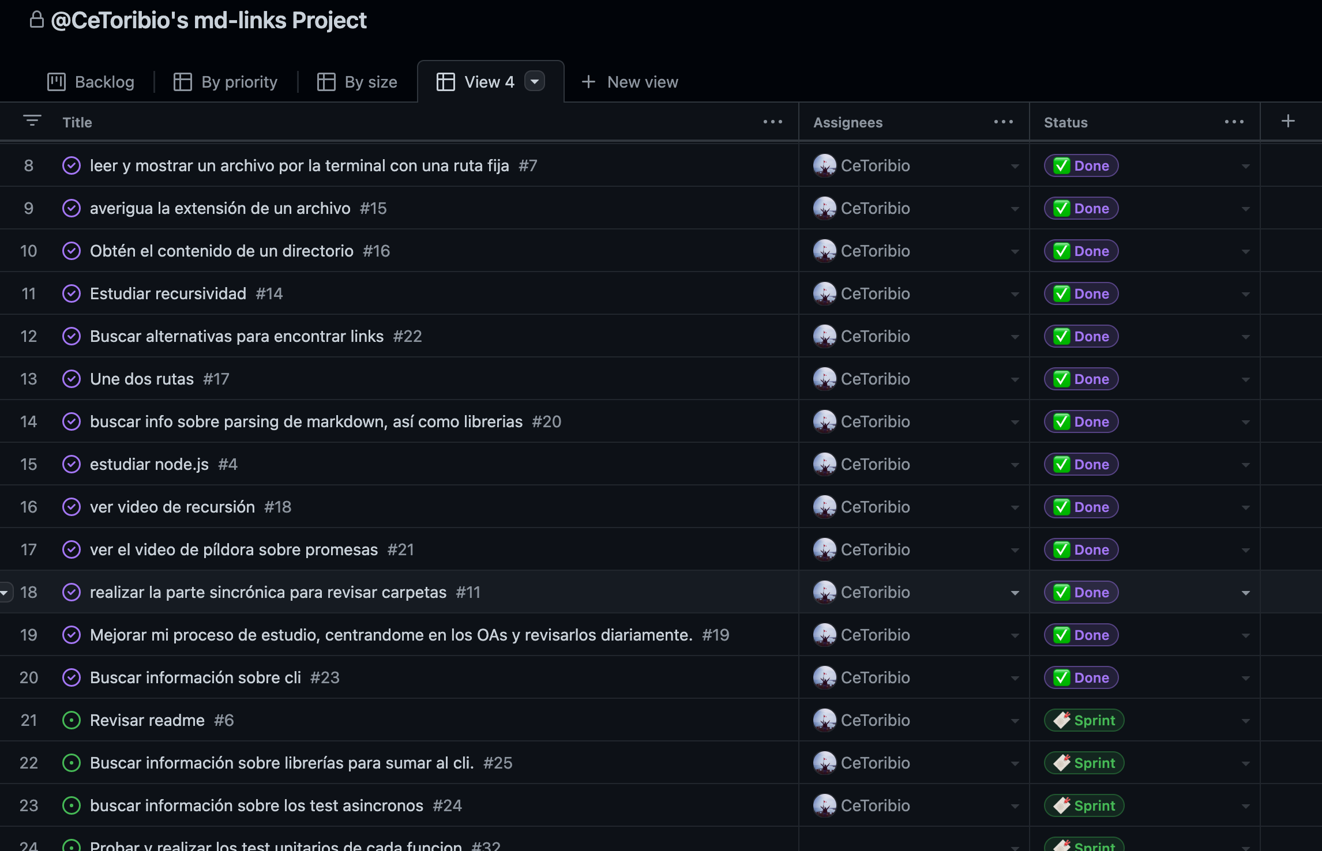Expand assignee dropdown on row 18
Image resolution: width=1322 pixels, height=851 pixels.
1015,593
